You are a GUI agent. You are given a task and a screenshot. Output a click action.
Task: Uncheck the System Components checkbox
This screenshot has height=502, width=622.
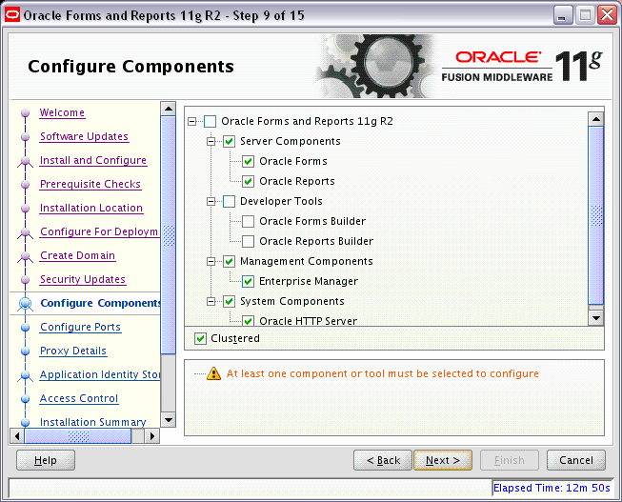click(x=229, y=301)
